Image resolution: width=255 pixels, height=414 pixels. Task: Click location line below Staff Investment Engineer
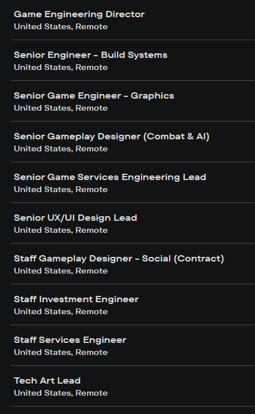[61, 311]
